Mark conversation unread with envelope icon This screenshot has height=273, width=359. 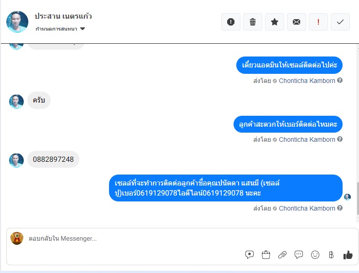point(297,22)
